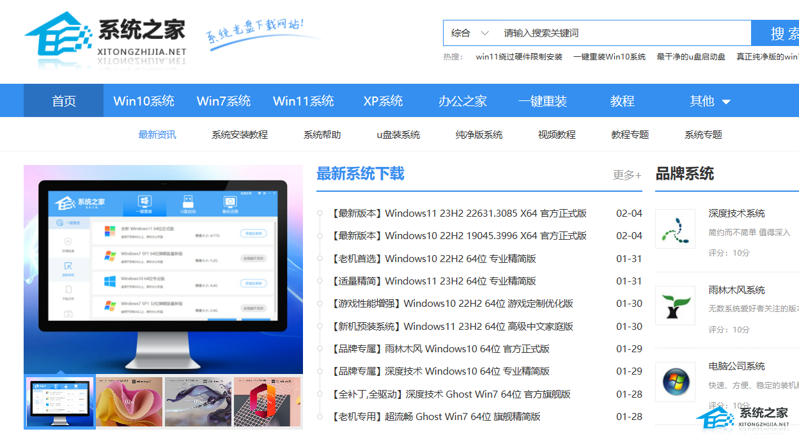Select the 最新资讯 sub-nav link
This screenshot has width=799, height=436.
(157, 135)
